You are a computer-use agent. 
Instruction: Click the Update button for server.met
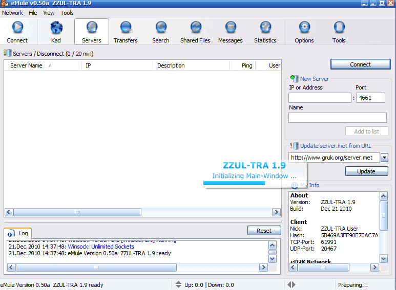366,171
